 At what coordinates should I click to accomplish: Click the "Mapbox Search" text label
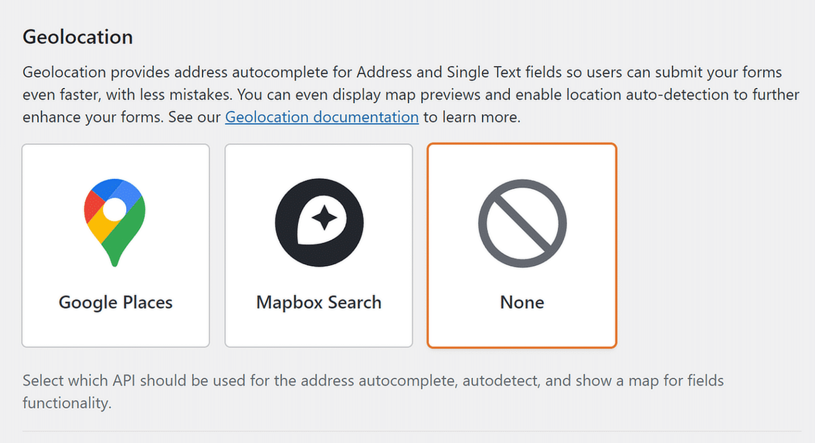click(x=319, y=302)
